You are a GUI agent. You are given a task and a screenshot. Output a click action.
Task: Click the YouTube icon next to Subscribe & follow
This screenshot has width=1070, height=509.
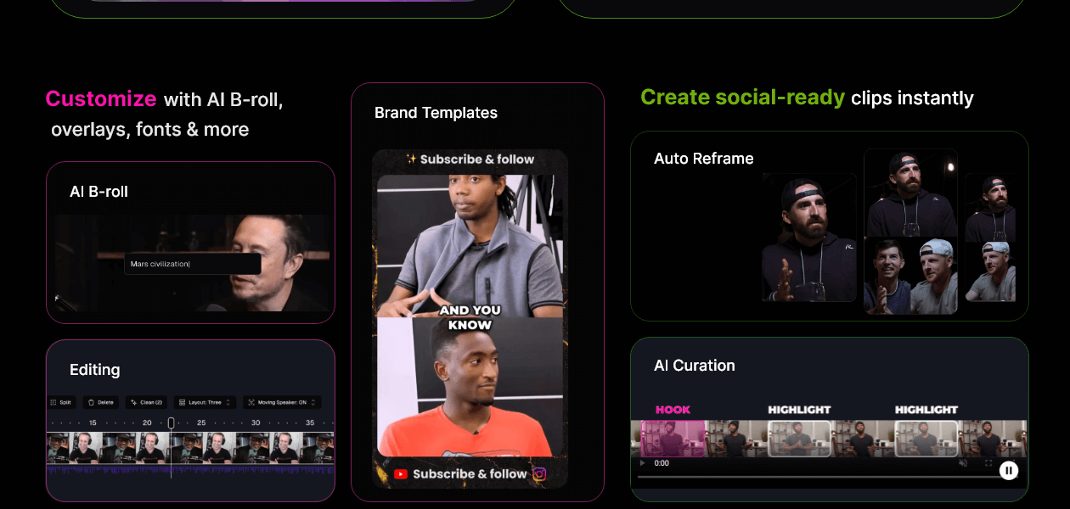pyautogui.click(x=399, y=473)
